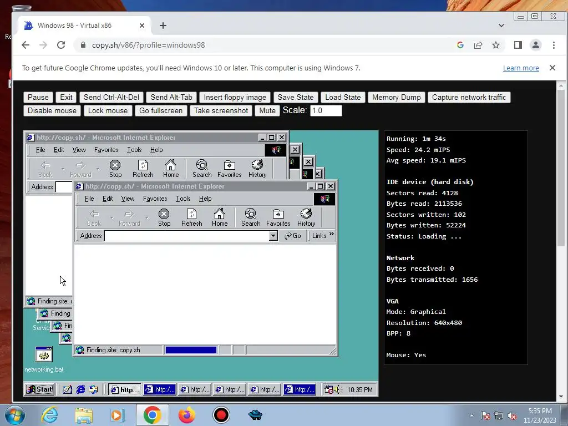This screenshot has height=426, width=568.
Task: Click Forward arrow in front IE window
Action: [x=129, y=217]
